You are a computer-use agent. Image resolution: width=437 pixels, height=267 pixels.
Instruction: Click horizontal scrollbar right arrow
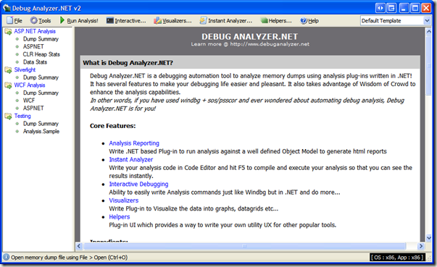tap(421, 246)
